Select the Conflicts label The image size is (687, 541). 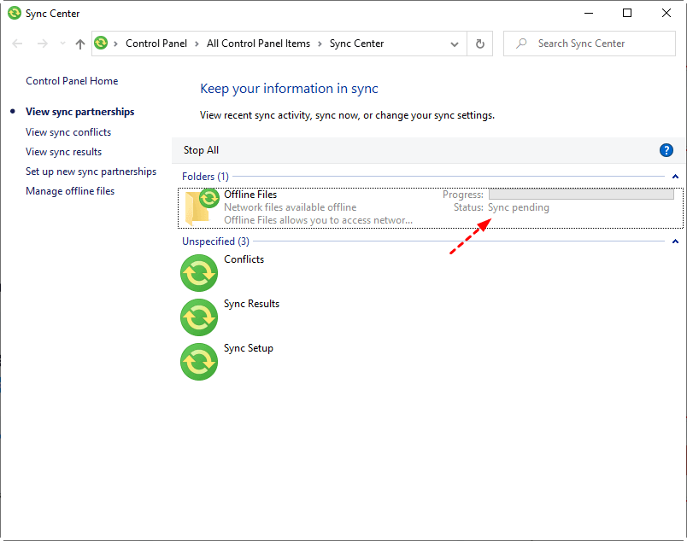244,259
